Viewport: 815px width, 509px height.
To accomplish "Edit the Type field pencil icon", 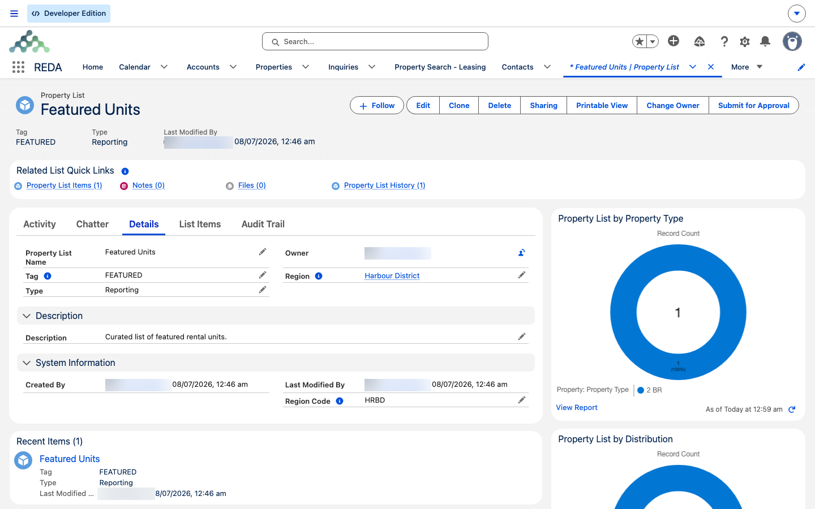I will click(263, 290).
